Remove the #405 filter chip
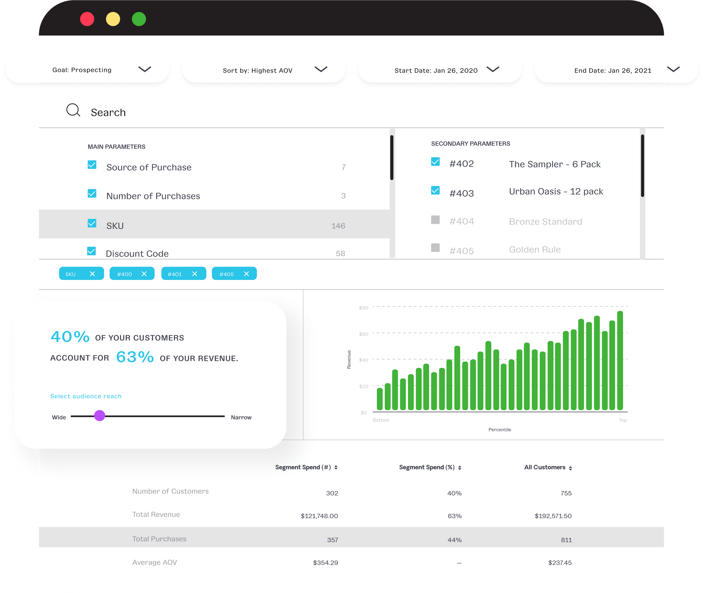The width and height of the screenshot is (704, 593). [x=246, y=274]
